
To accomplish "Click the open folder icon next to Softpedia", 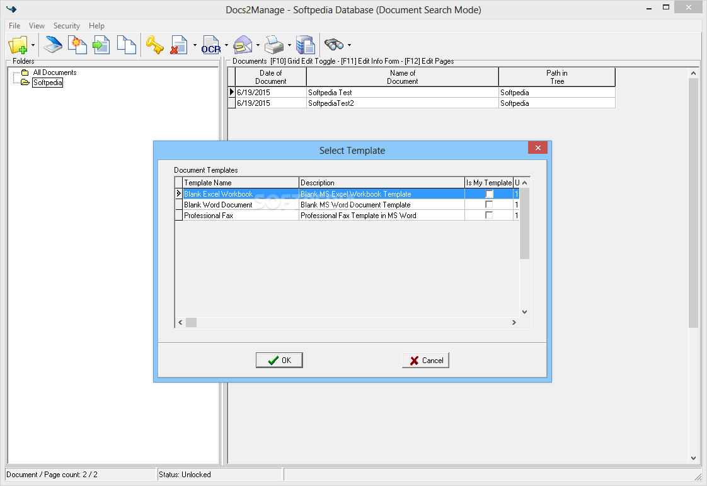I will pyautogui.click(x=25, y=82).
